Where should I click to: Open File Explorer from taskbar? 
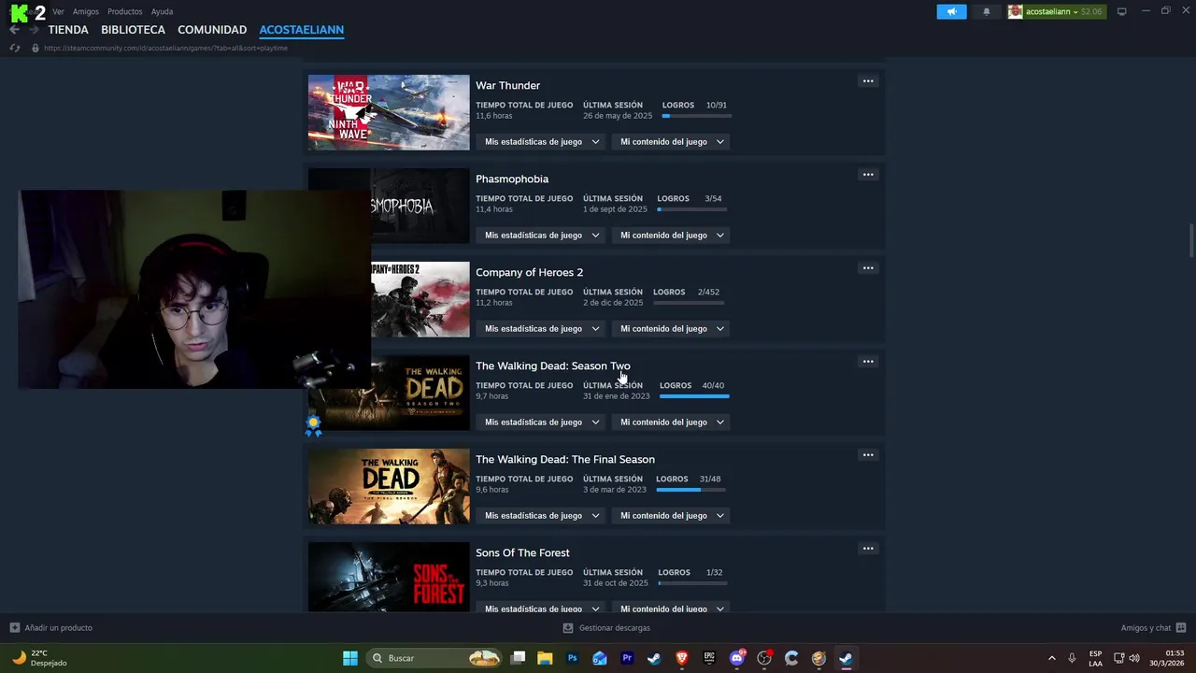coord(545,658)
